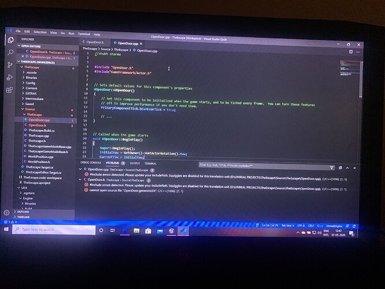Open the Manage gear icon
This screenshot has width=385, height=289.
click(6, 212)
